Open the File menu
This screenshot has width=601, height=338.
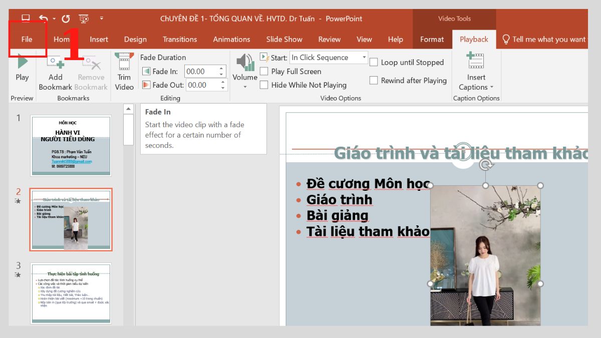pyautogui.click(x=27, y=39)
